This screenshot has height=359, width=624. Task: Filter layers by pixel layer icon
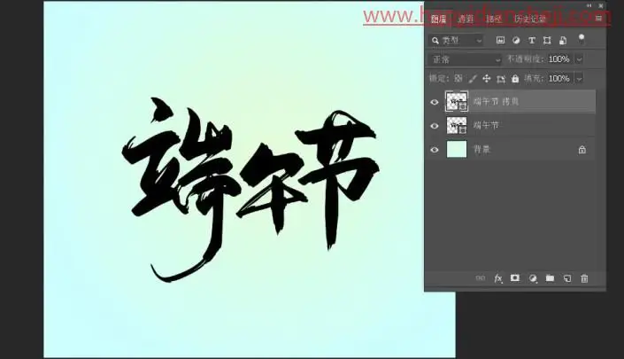[x=500, y=40]
